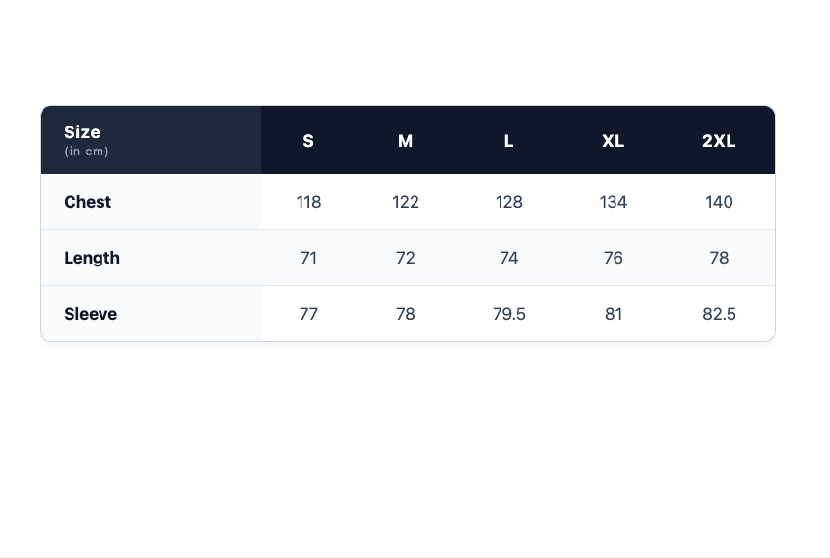Click the Size column header
Viewport: 830px width, 558px height.
pyautogui.click(x=151, y=140)
